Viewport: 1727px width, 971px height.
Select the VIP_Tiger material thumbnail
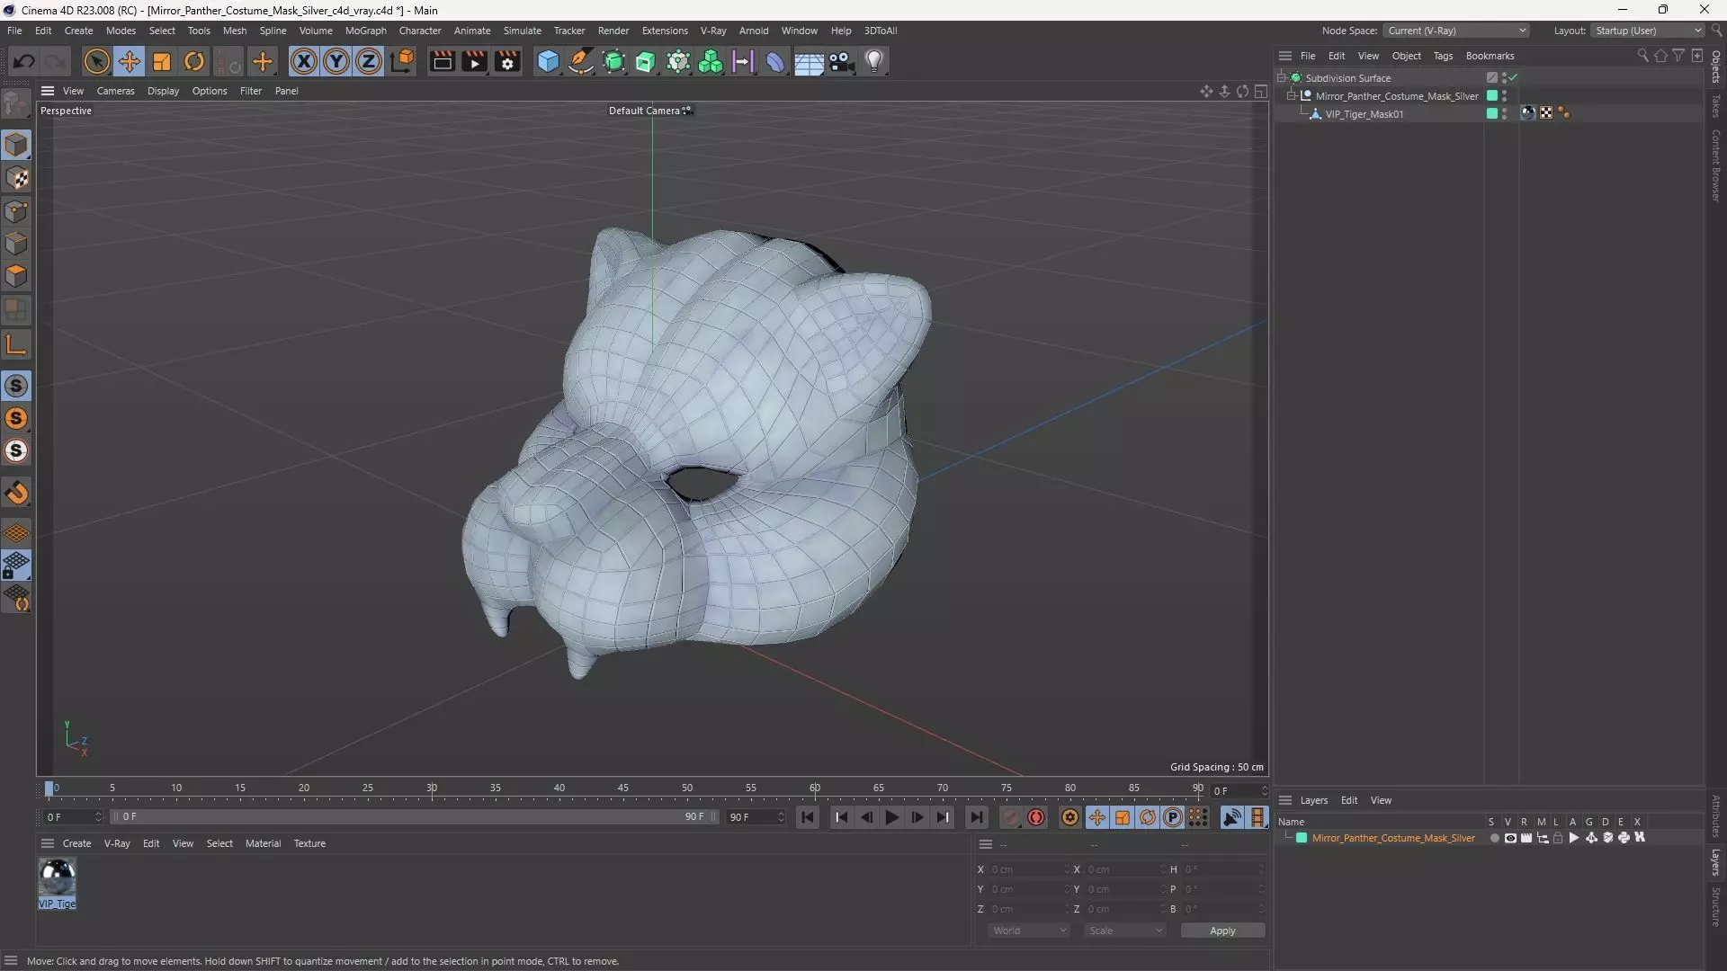57,877
